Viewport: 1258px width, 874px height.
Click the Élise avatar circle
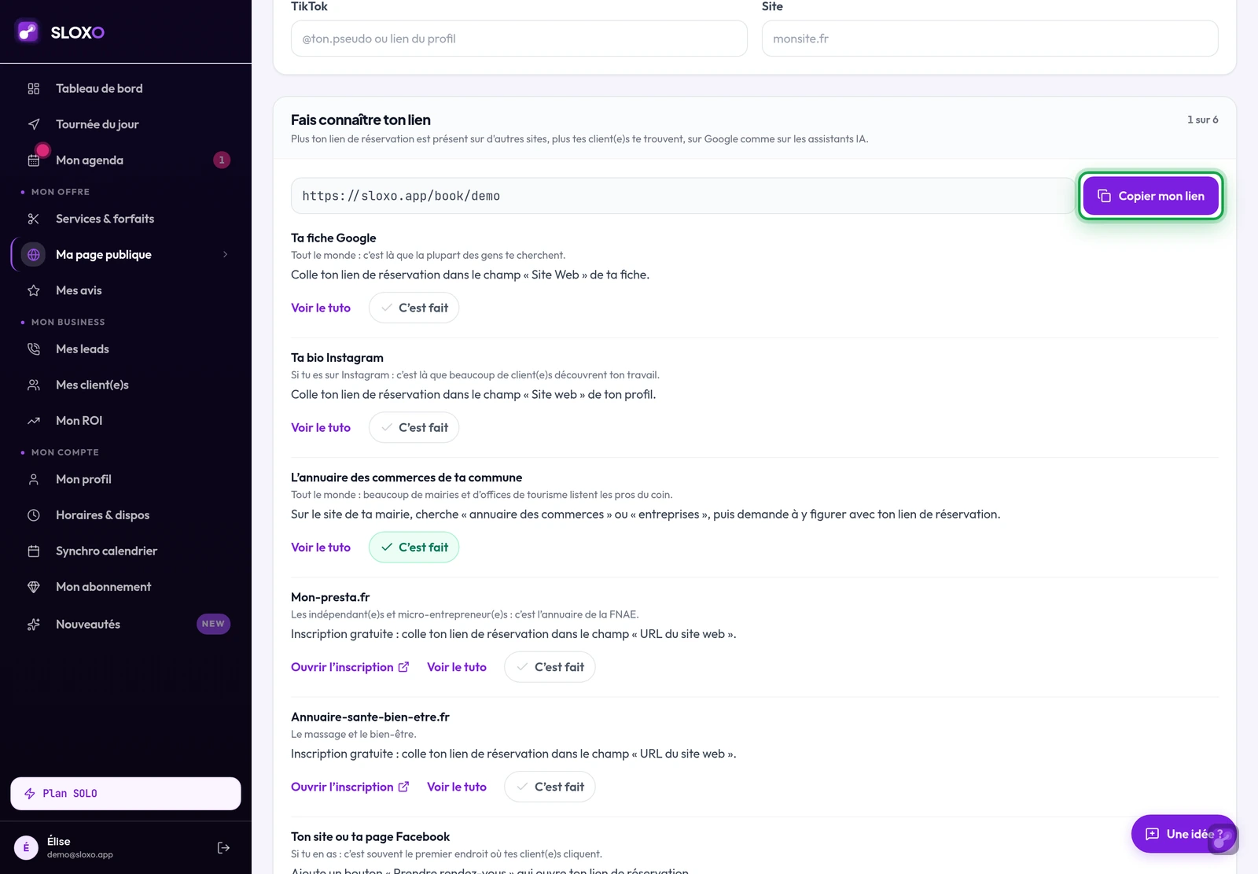coord(26,847)
